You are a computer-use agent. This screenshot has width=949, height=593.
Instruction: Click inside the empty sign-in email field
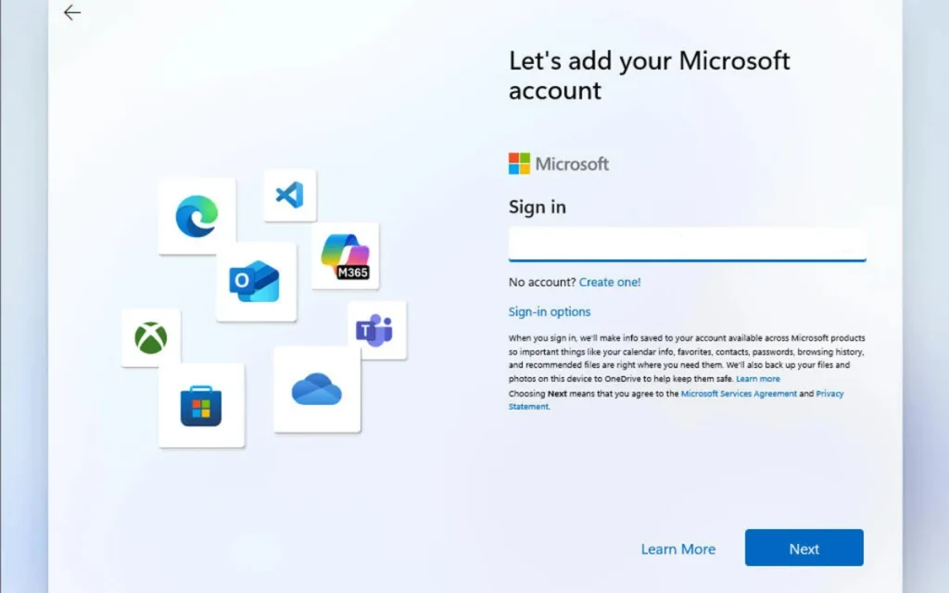coord(687,244)
